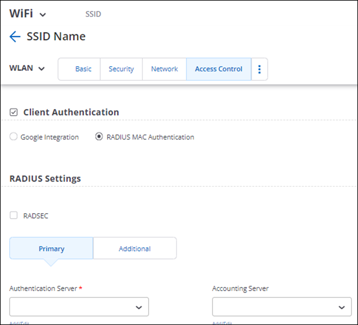Uncheck the Client Authentication checkbox

(x=13, y=112)
